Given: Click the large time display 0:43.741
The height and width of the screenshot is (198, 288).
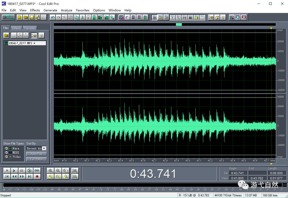Looking at the screenshot, I should point(153,174).
